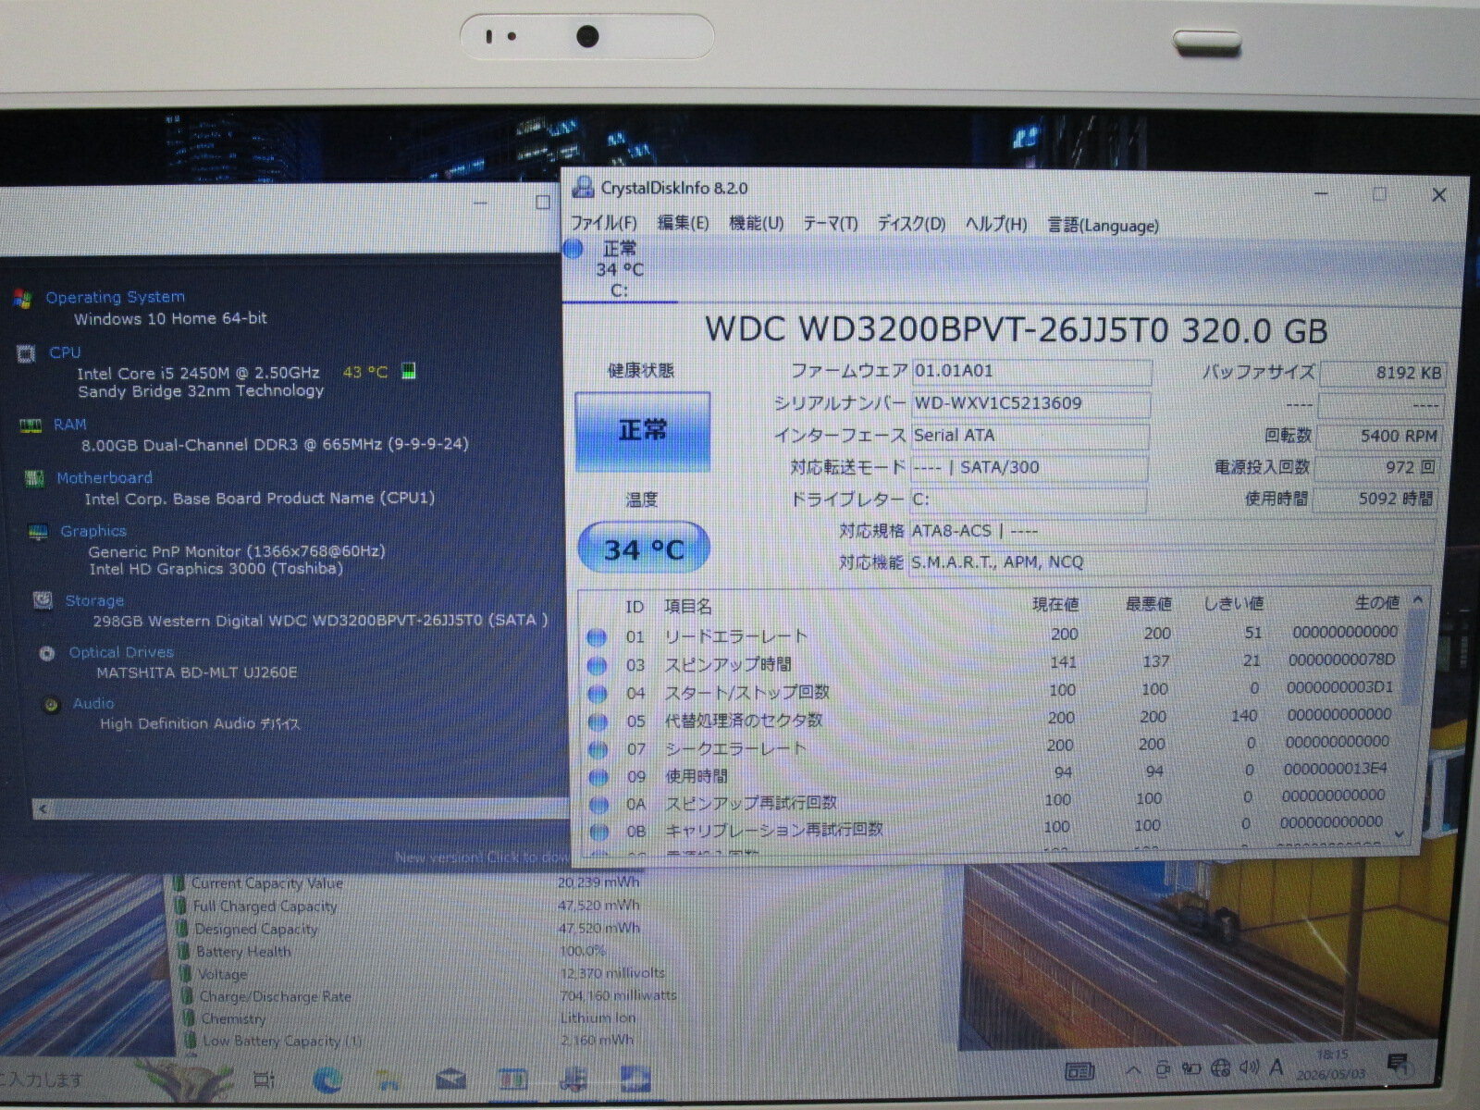Click the status orb for row 01 リードエラーレート
The image size is (1480, 1110).
(x=597, y=637)
